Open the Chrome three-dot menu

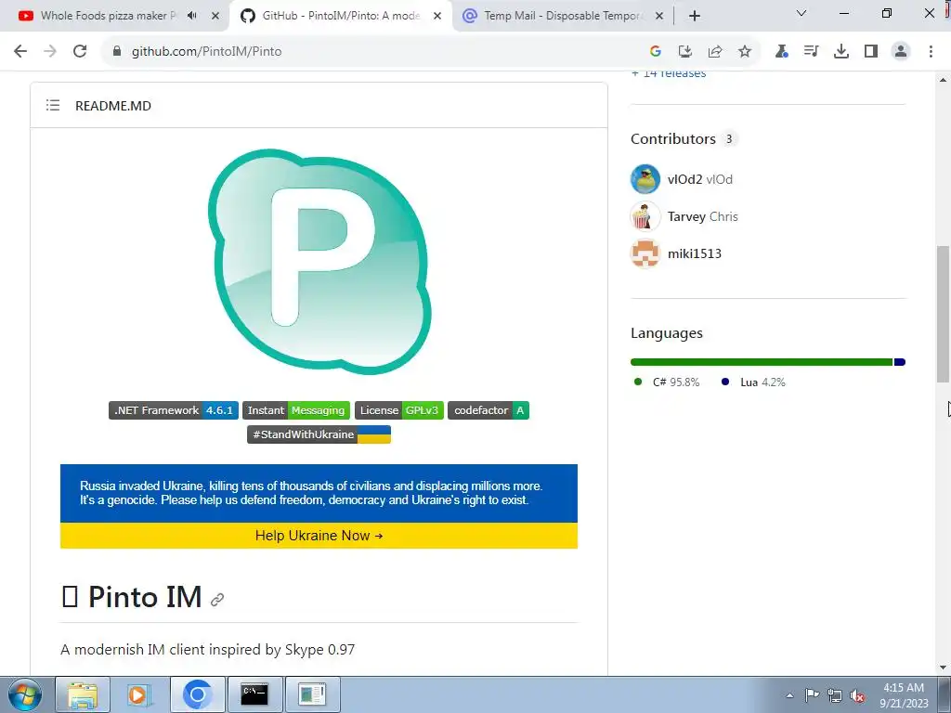[931, 52]
